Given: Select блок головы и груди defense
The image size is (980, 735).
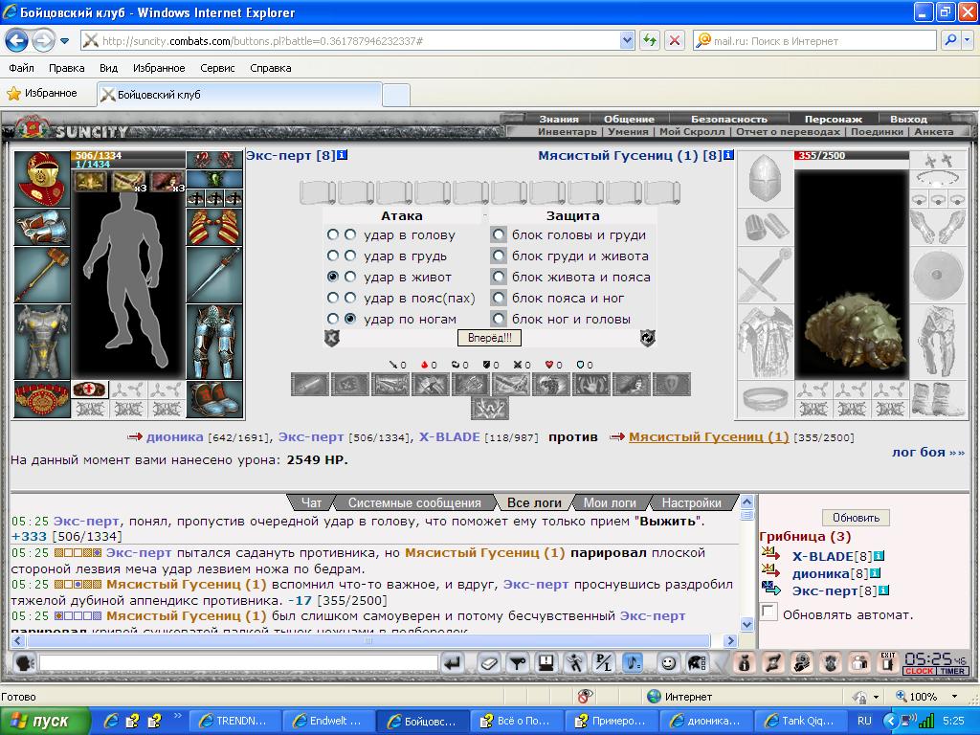Looking at the screenshot, I should [498, 234].
